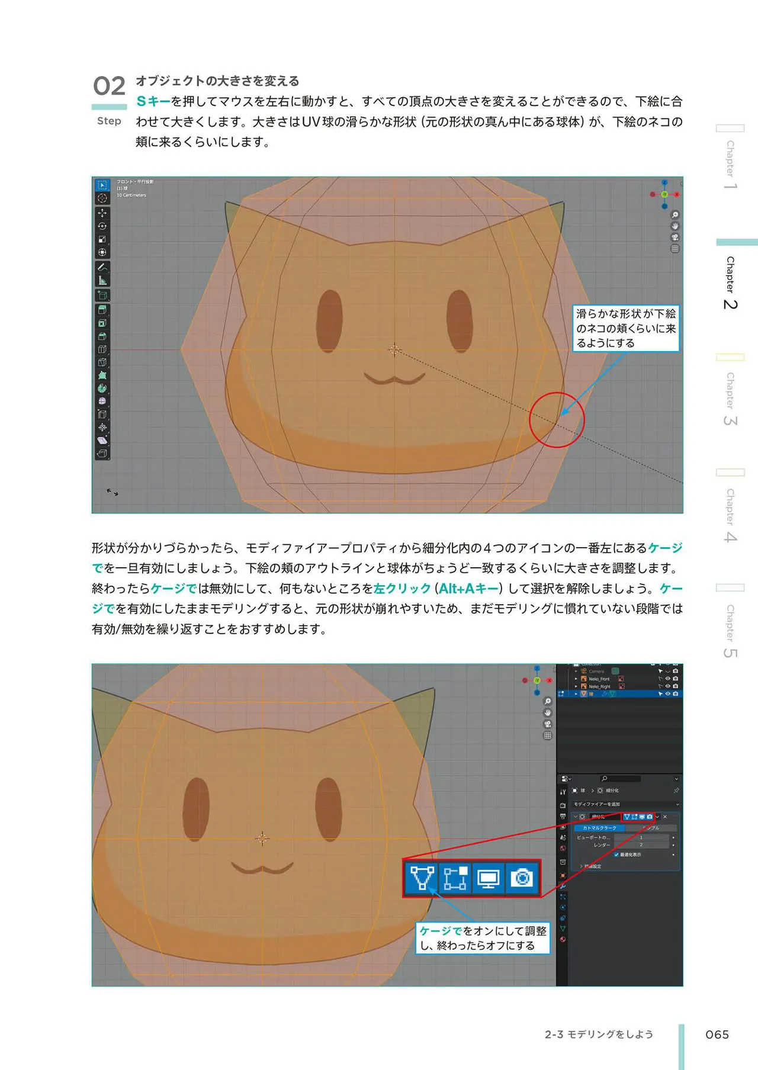This screenshot has width=758, height=1070.
Task: Pick the Knife tool
Action: 102,362
